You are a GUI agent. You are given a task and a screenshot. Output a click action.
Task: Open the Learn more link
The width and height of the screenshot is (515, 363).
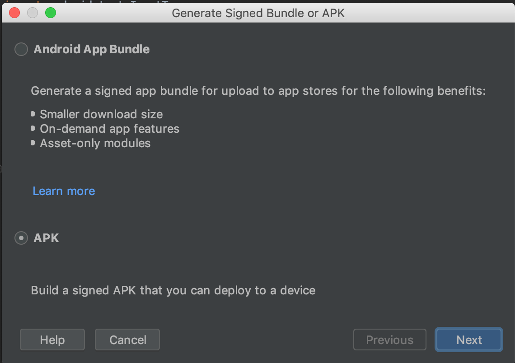point(64,191)
